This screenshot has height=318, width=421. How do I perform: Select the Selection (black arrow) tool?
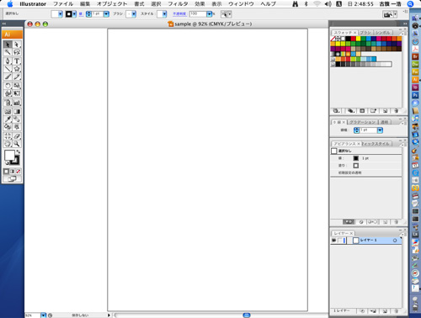(x=8, y=45)
